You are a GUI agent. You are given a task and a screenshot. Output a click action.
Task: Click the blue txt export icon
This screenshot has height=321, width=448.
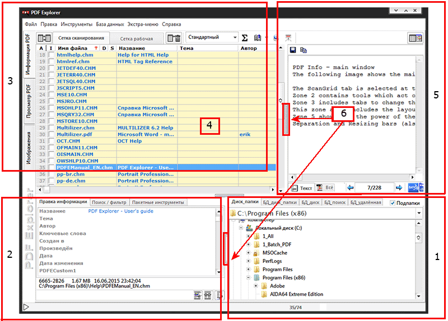413,187
